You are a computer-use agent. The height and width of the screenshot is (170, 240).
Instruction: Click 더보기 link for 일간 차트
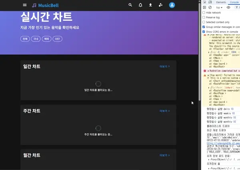coord(164,67)
